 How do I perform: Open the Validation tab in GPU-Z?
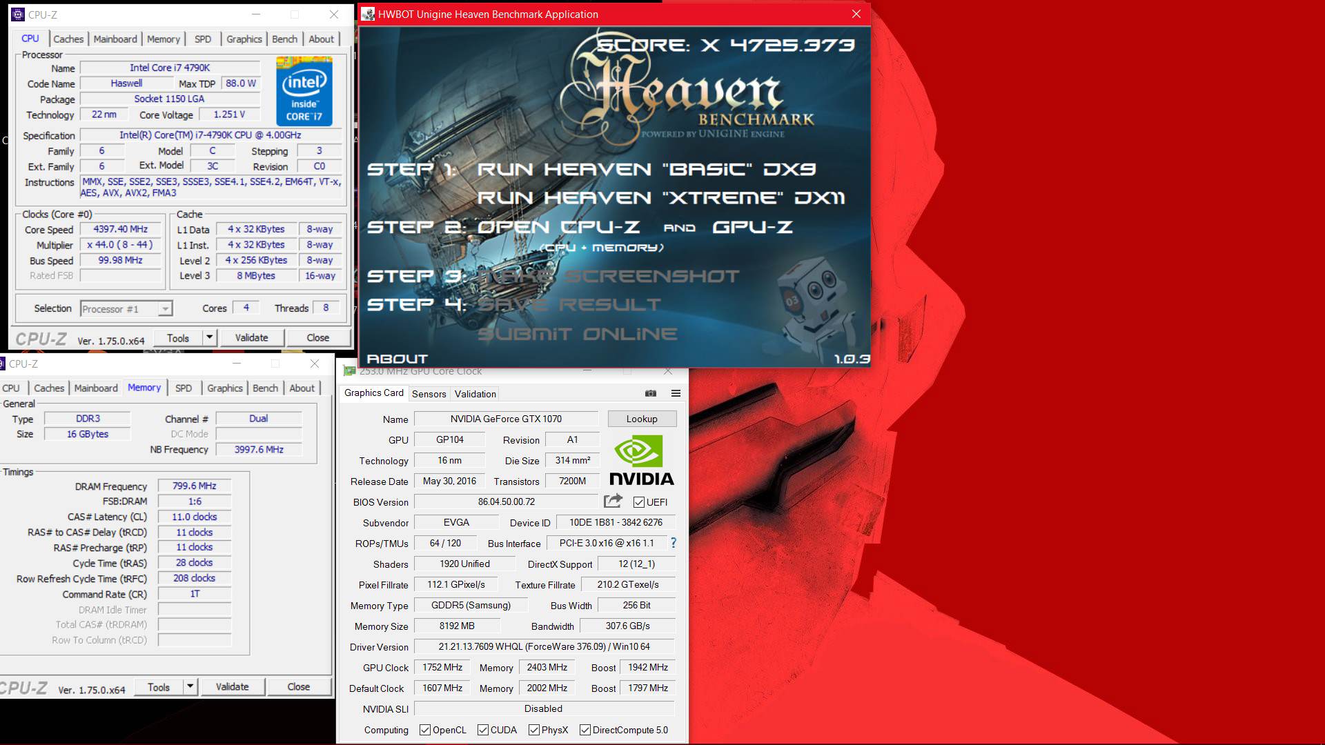(475, 394)
